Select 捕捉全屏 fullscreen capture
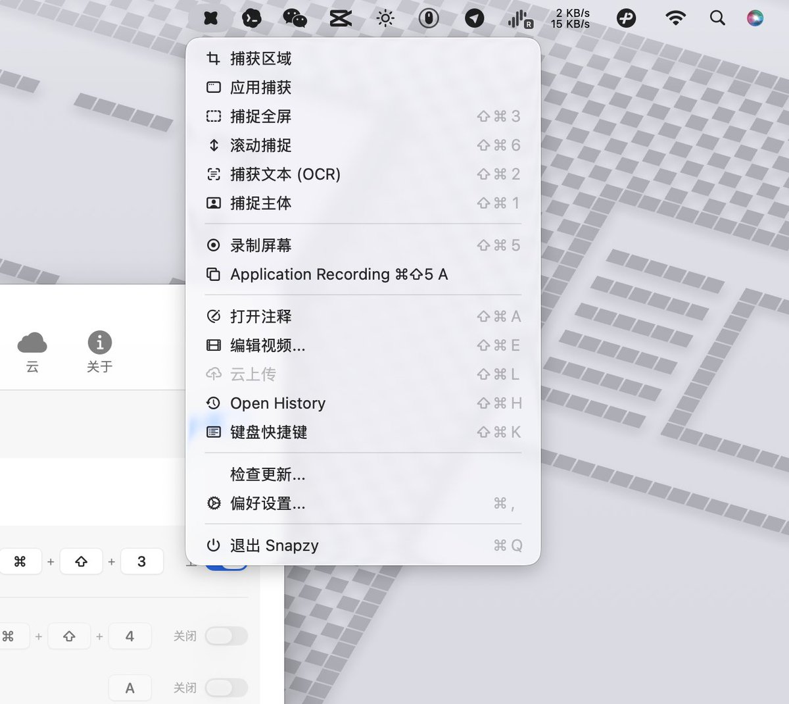789x704 pixels. (x=363, y=116)
